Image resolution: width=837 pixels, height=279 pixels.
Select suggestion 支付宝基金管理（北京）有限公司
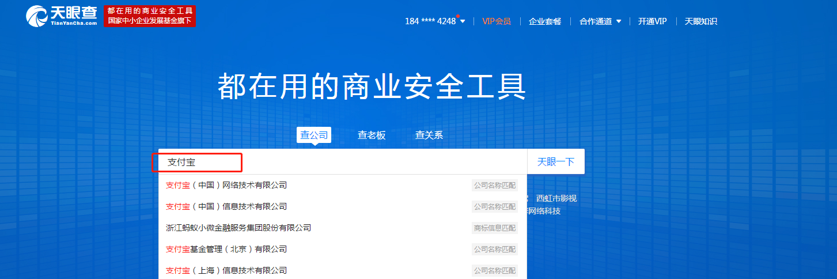(342, 249)
